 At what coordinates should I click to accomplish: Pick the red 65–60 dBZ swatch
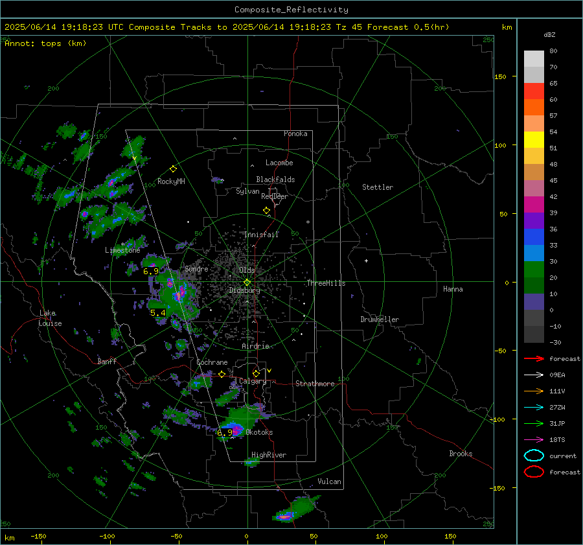click(x=534, y=91)
